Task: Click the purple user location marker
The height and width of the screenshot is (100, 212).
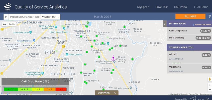Action: tap(113, 58)
